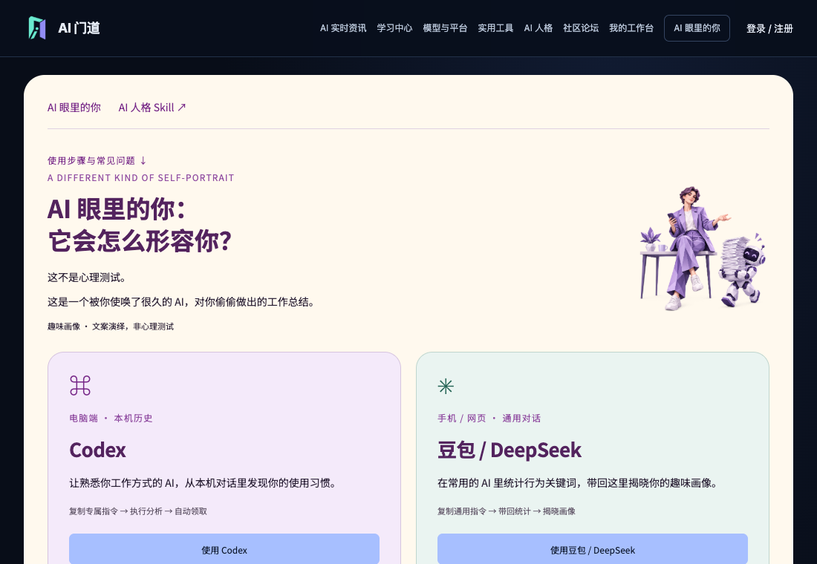Select the AI 眼里的你 sub-tab
Viewport: 817px width, 564px height.
(74, 108)
